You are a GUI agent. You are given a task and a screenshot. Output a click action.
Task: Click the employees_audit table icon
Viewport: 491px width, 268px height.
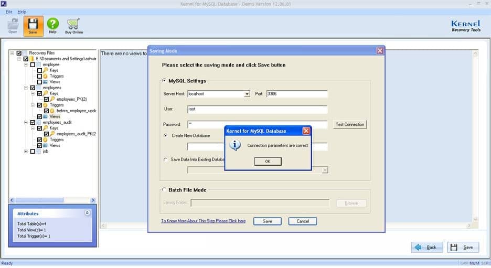tap(38, 122)
